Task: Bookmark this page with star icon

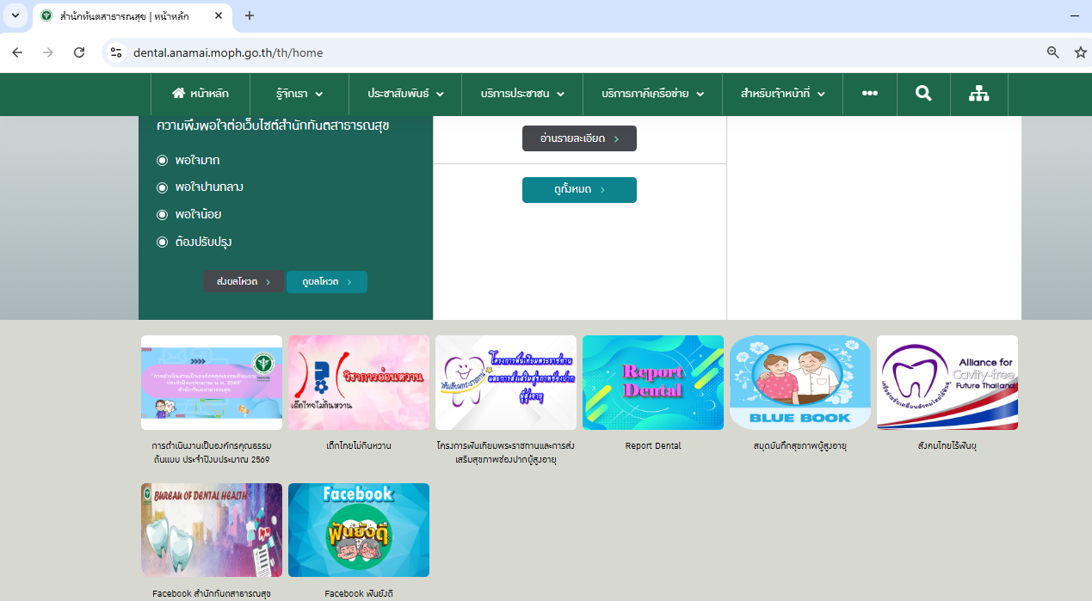Action: click(1081, 52)
